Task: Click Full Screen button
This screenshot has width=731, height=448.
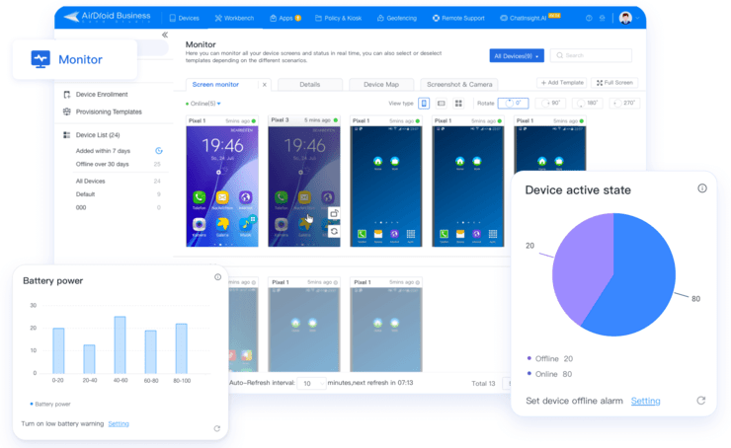Action: click(x=614, y=83)
